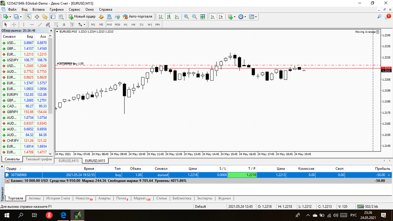The image size is (393, 221).
Task: Zoom in on the chart
Action: coord(186,17)
